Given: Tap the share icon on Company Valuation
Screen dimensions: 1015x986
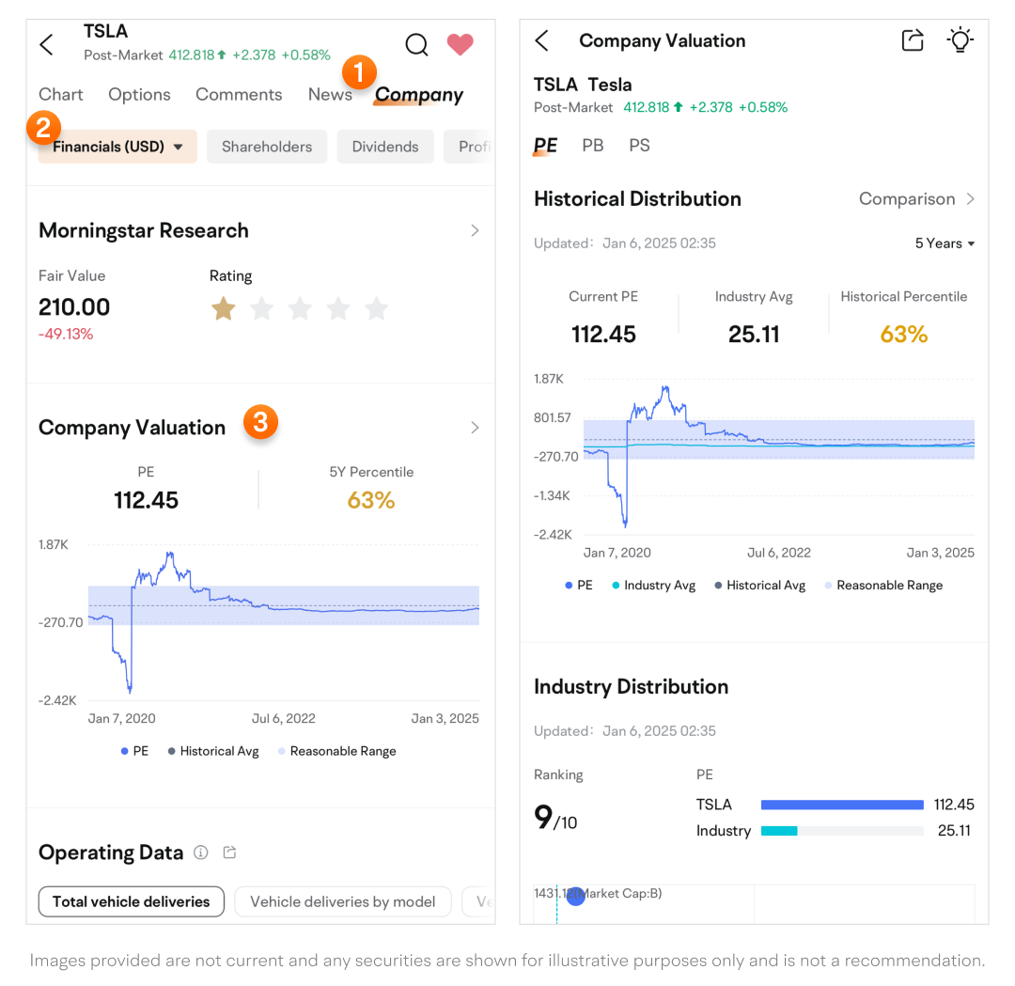Looking at the screenshot, I should (x=912, y=40).
